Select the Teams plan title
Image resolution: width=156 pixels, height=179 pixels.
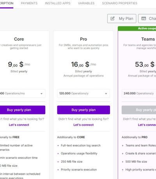tap(148, 39)
